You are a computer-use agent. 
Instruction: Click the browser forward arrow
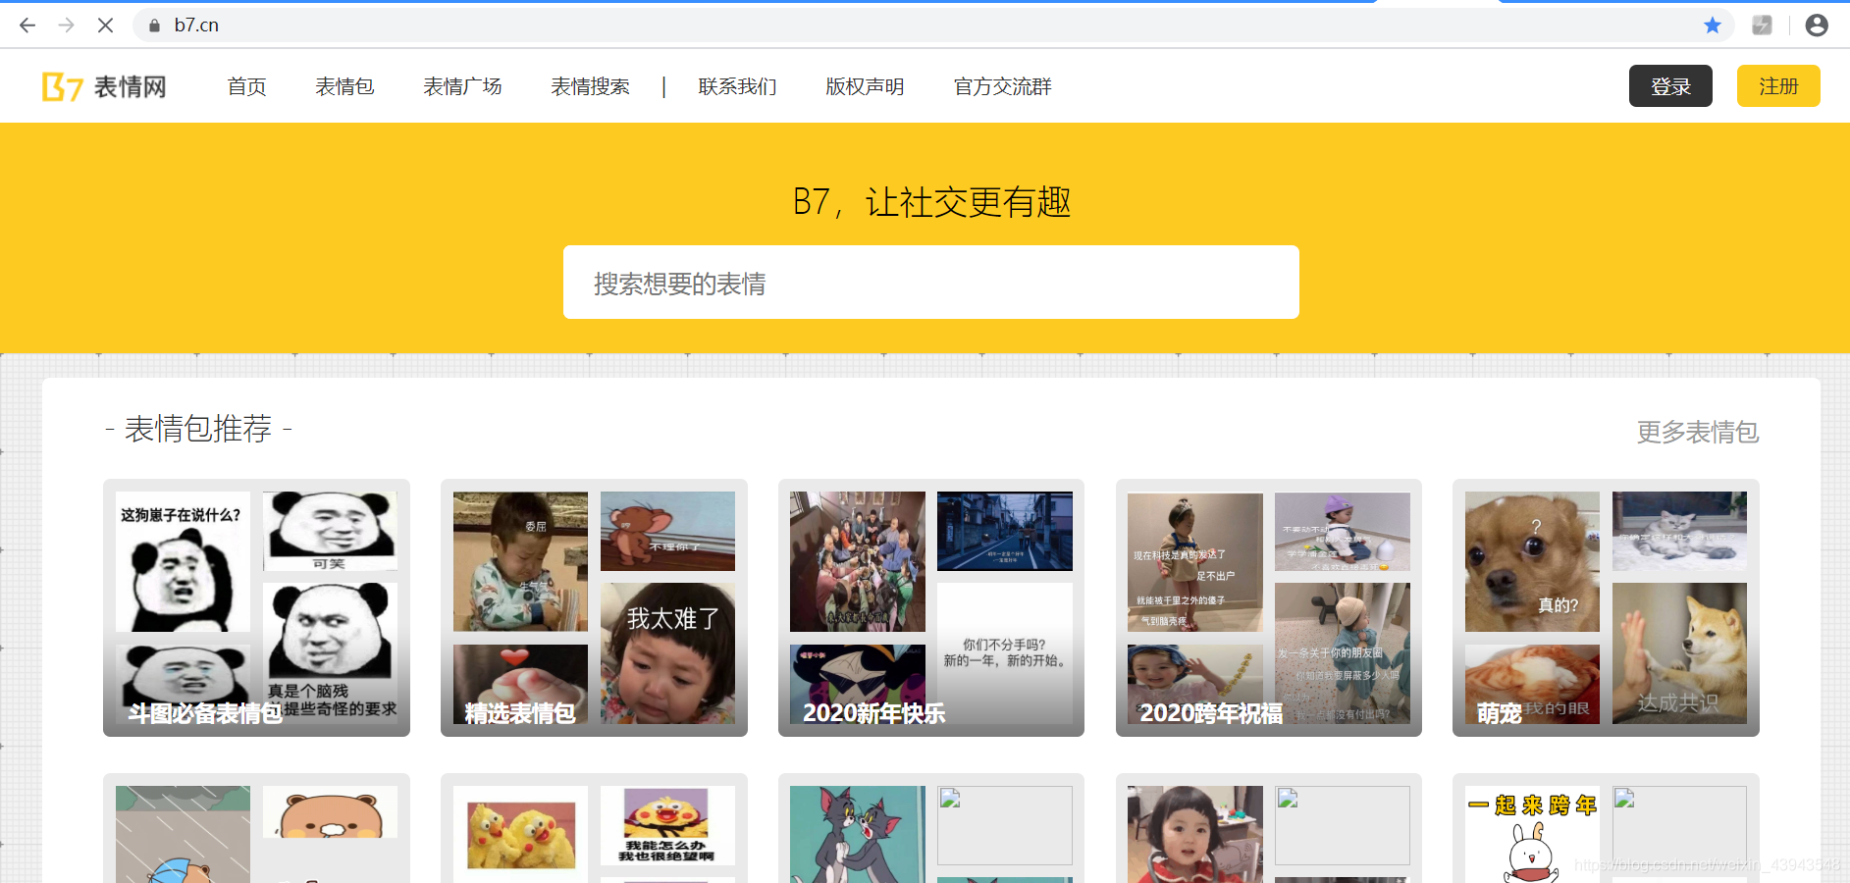66,26
